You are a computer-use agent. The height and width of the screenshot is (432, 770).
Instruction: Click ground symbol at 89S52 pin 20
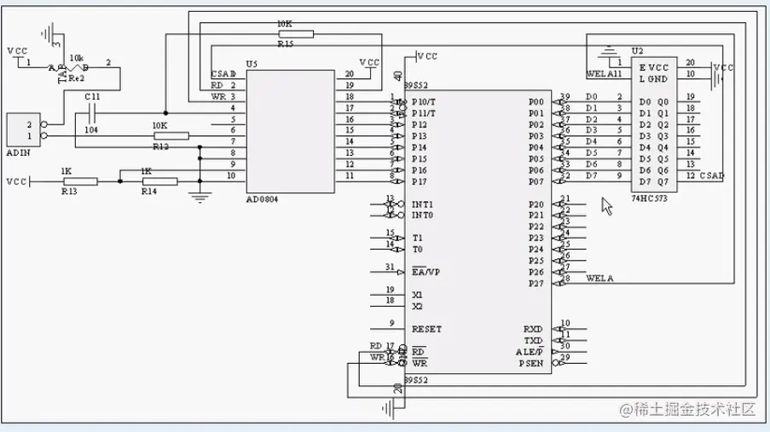388,408
